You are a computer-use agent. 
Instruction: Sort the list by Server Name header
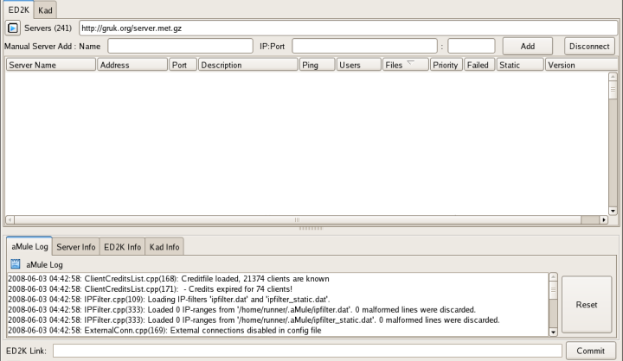click(50, 65)
